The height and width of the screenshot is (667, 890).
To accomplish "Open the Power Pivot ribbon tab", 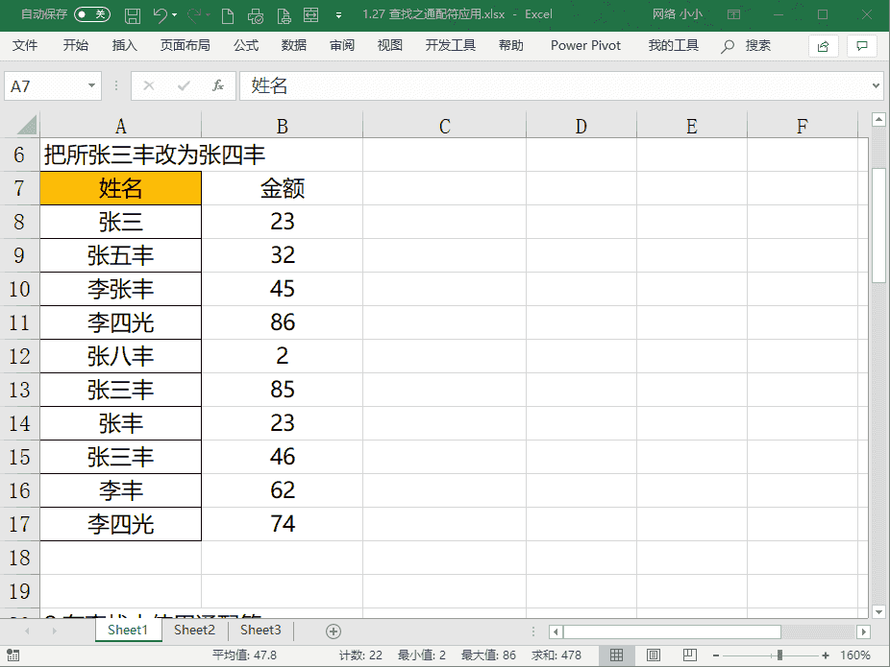I will [585, 45].
